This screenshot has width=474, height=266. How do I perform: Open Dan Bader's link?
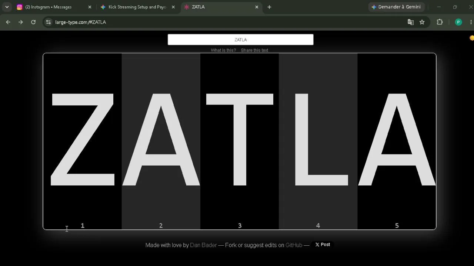pos(203,245)
